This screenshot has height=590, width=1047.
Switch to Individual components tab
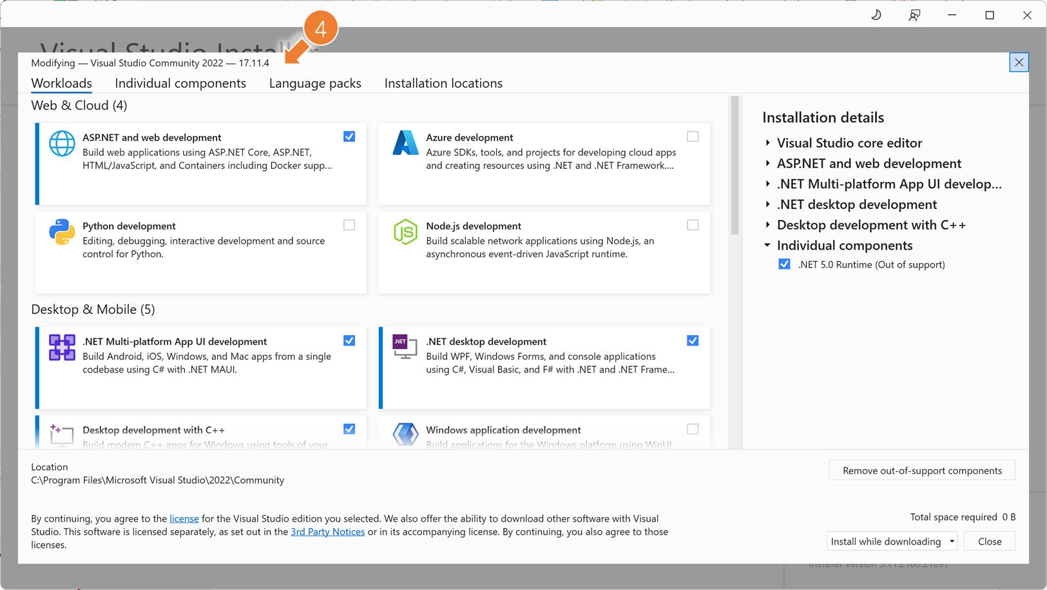180,83
